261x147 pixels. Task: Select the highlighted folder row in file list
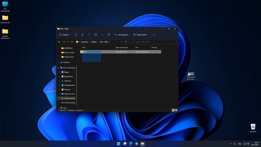tap(121, 52)
